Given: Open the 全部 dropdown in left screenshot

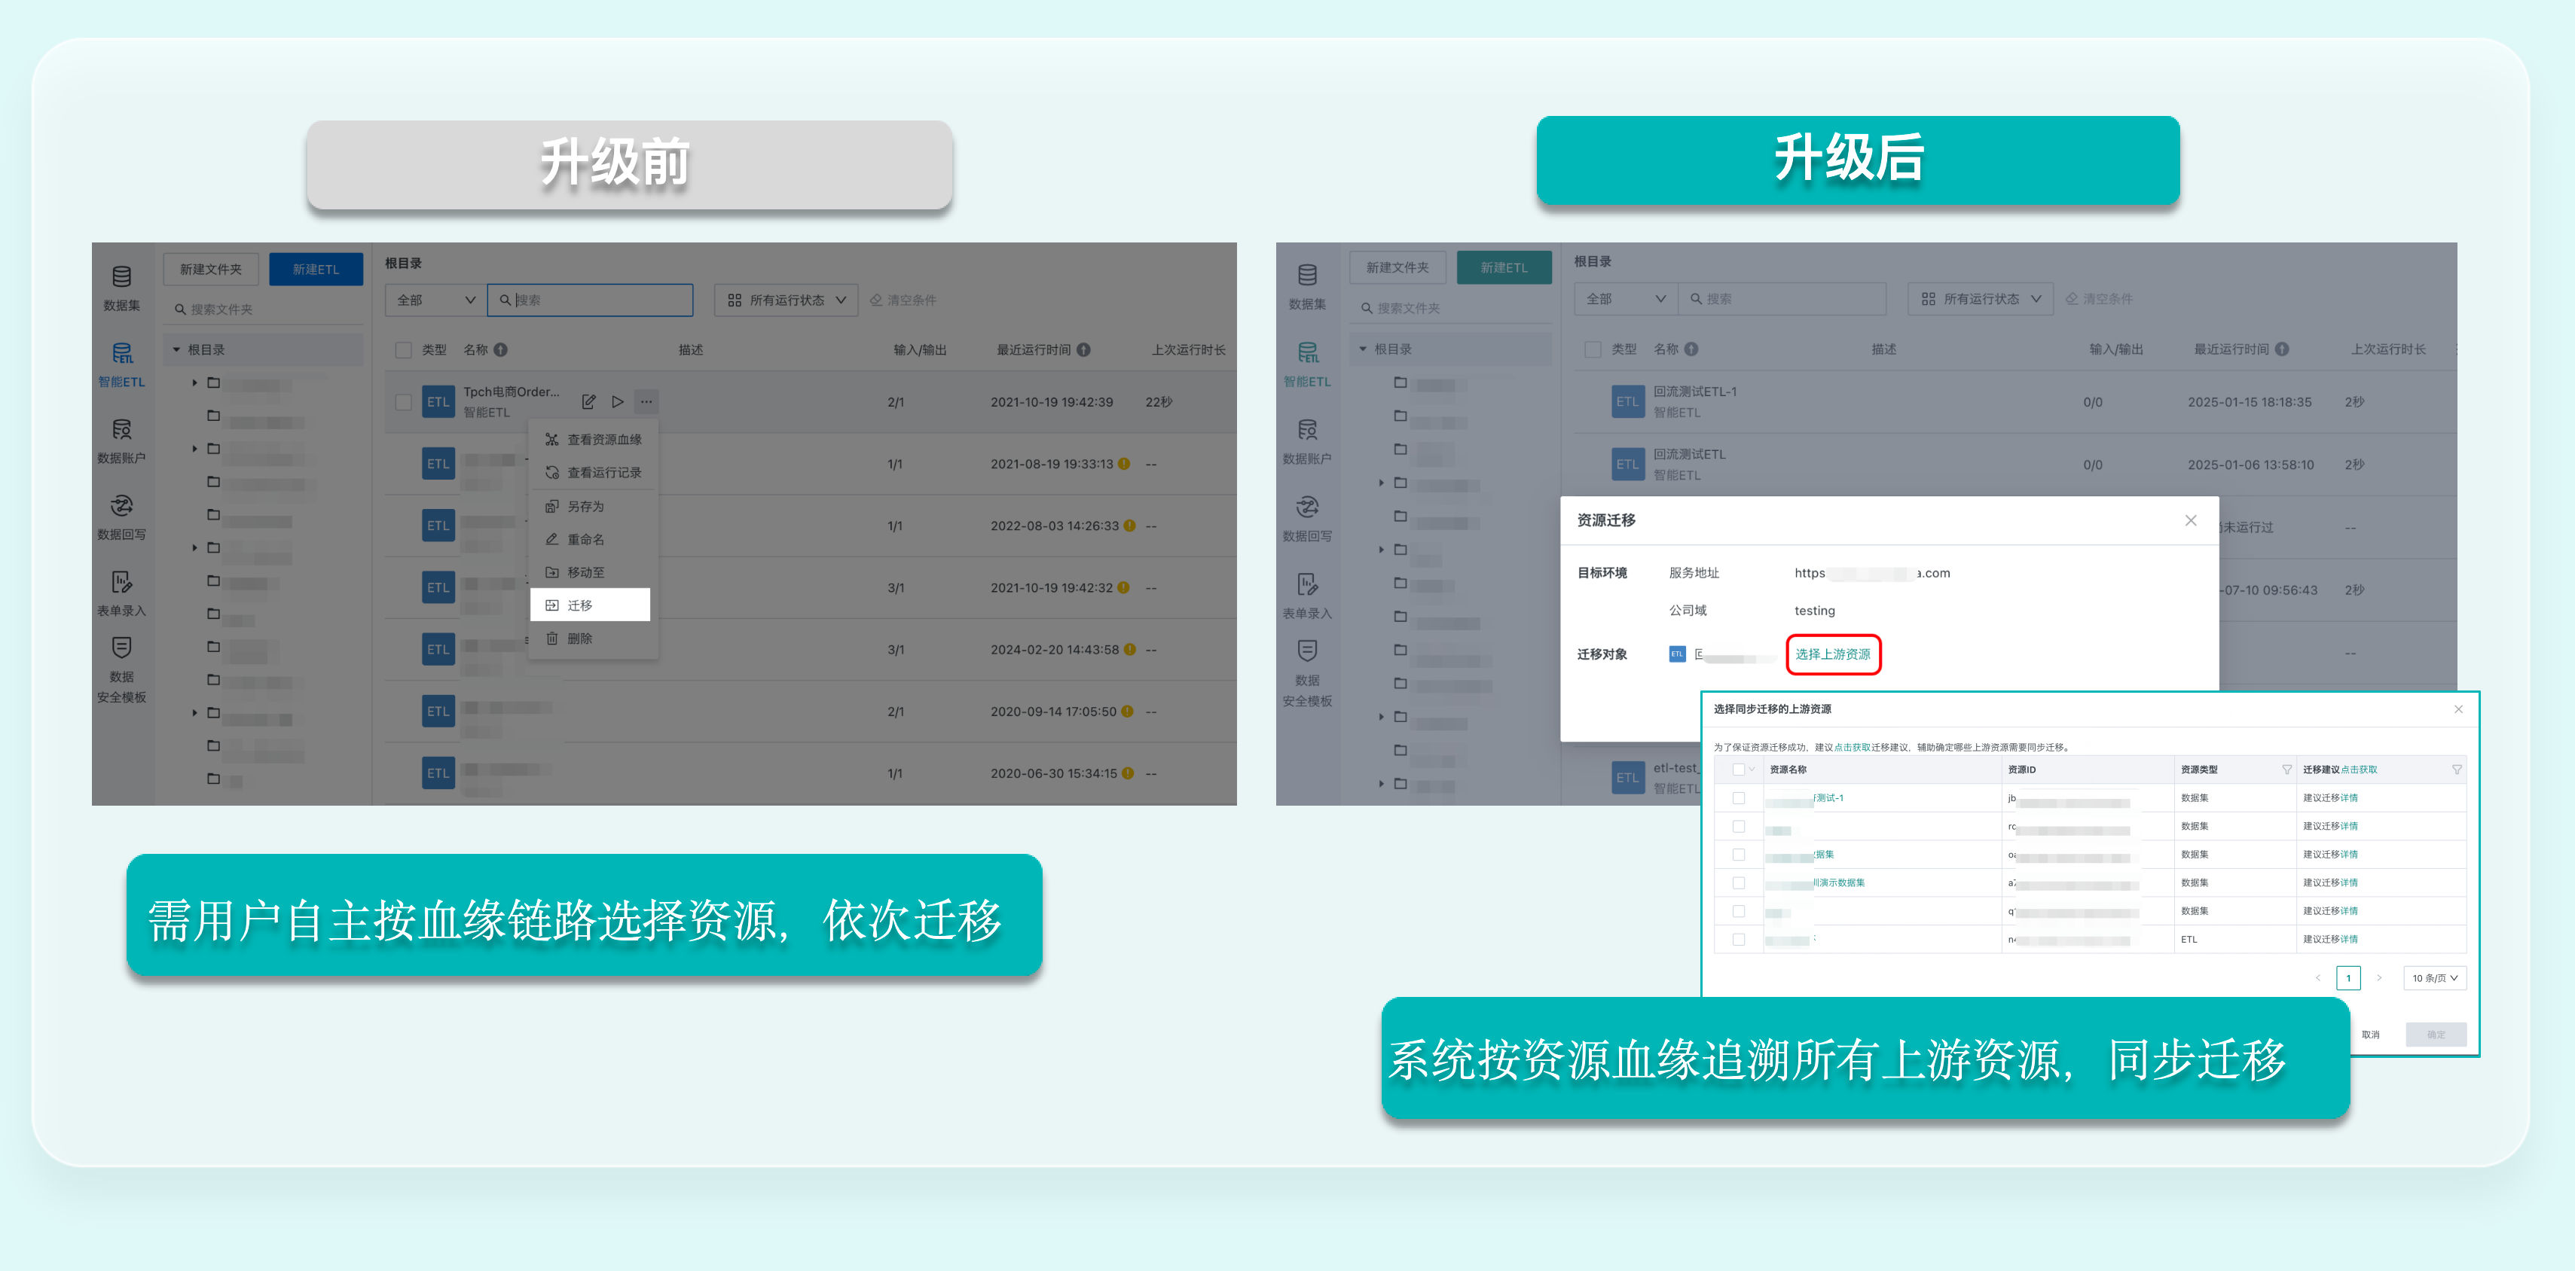Looking at the screenshot, I should click(436, 300).
